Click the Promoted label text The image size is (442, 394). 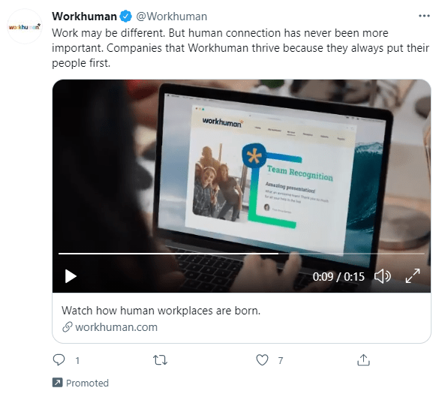pyautogui.click(x=87, y=383)
